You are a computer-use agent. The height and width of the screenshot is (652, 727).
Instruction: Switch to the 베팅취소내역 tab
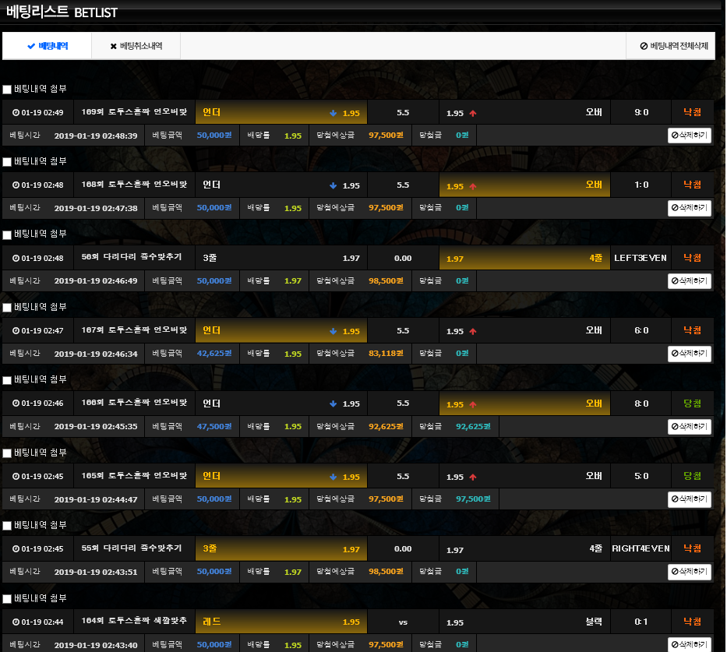pyautogui.click(x=136, y=46)
